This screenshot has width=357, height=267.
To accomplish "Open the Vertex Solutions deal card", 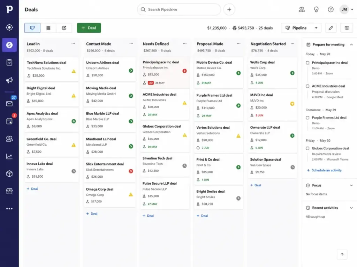I will 218,138.
